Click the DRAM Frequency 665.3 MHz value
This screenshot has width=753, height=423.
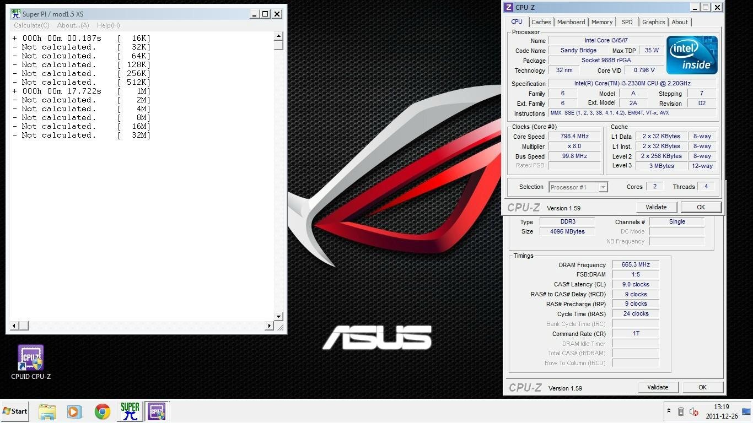pyautogui.click(x=636, y=265)
